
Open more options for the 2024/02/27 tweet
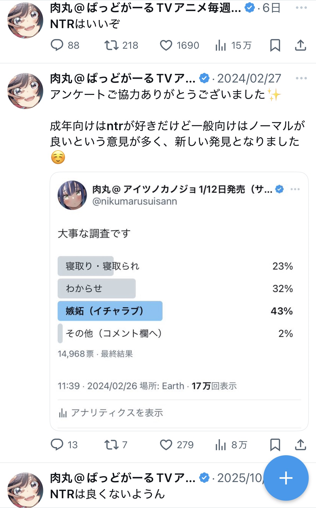click(301, 78)
